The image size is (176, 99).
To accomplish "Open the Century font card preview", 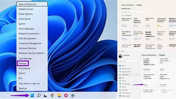I will (x=150, y=80).
